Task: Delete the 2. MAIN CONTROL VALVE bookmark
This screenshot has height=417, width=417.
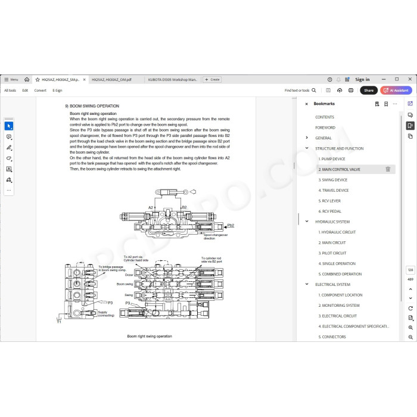Action: click(x=388, y=169)
